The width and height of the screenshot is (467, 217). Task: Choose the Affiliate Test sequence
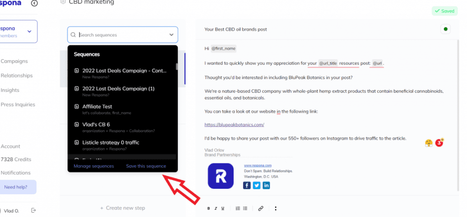coord(122,109)
